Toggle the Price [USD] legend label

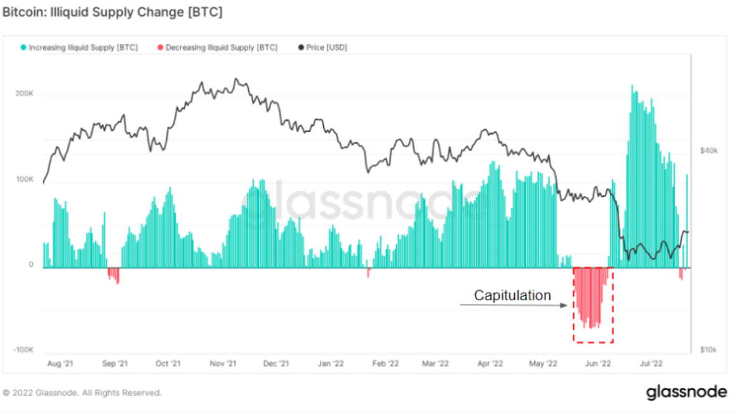[326, 48]
